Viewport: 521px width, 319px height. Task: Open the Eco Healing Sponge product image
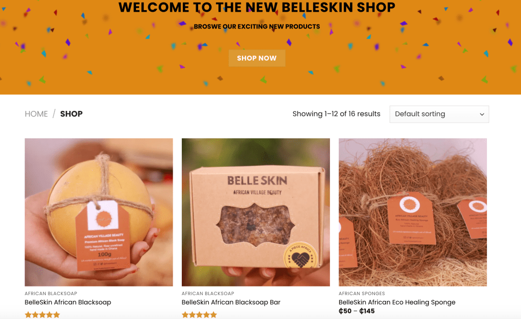point(413,212)
